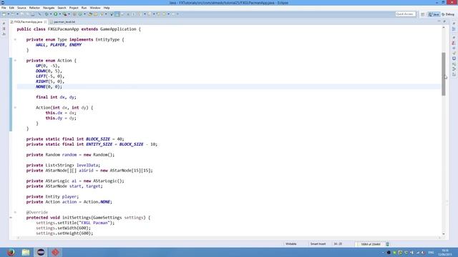Open the Run button dropdown arrow
458x257 pixels.
[x=60, y=14]
